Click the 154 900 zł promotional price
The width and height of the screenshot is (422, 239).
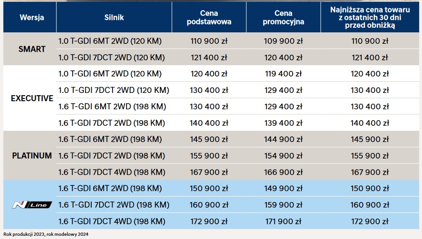click(283, 155)
